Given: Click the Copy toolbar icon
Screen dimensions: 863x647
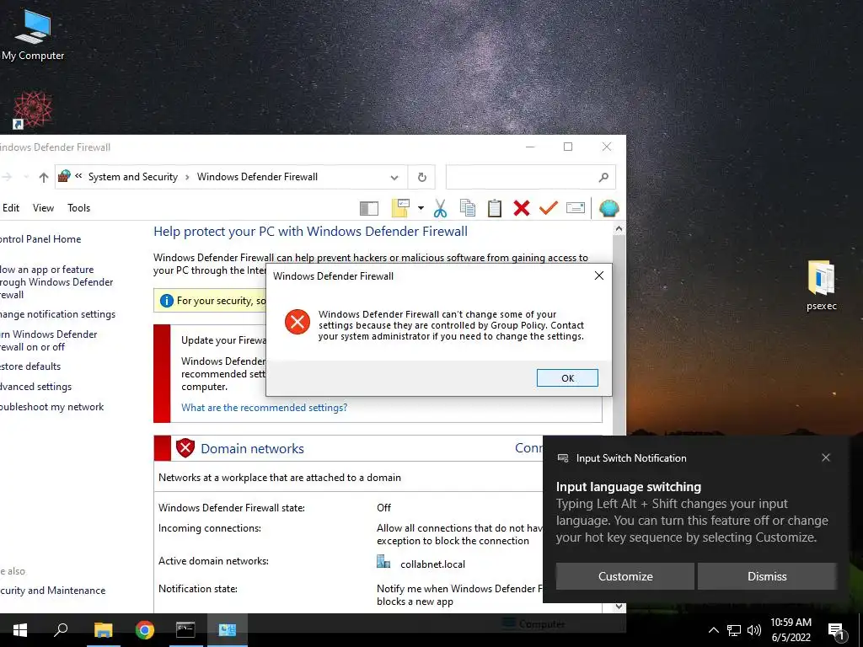Looking at the screenshot, I should pyautogui.click(x=467, y=208).
